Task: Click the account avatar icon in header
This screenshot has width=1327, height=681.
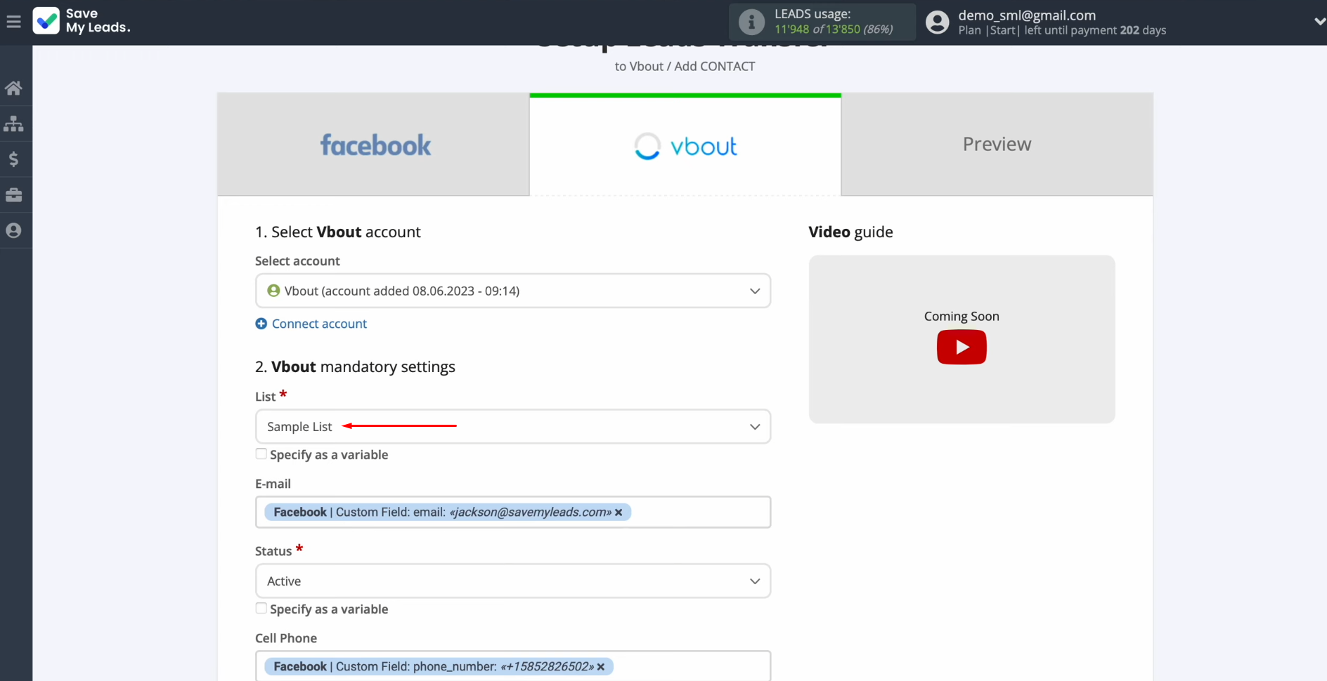Action: (937, 22)
